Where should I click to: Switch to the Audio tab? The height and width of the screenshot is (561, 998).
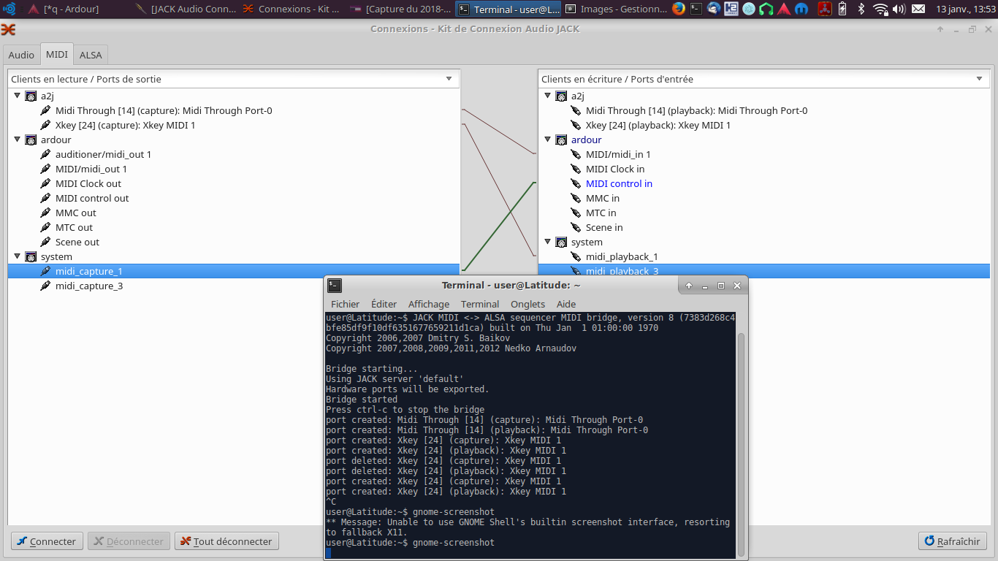(x=21, y=55)
